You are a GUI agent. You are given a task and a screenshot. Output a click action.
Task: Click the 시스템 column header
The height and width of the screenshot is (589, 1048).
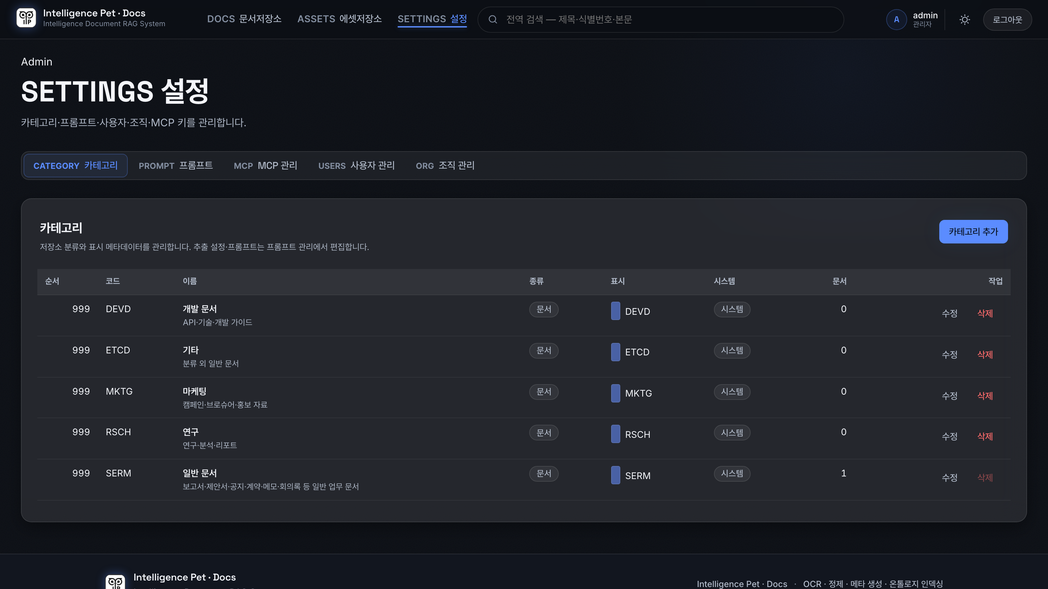point(724,281)
